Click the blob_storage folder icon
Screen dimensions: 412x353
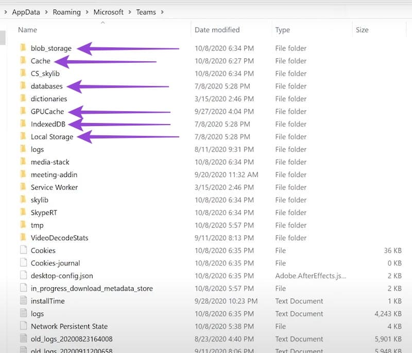23,48
